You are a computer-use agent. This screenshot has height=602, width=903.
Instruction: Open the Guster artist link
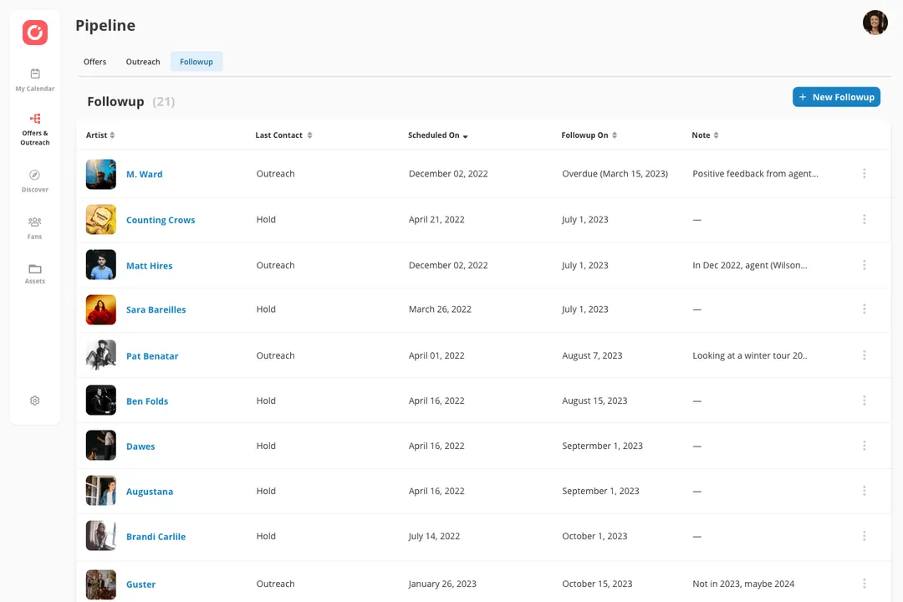pyautogui.click(x=141, y=584)
